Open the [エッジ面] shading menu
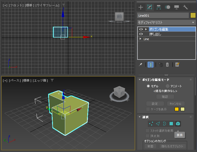The height and width of the screenshot is (152, 197). click(x=40, y=80)
